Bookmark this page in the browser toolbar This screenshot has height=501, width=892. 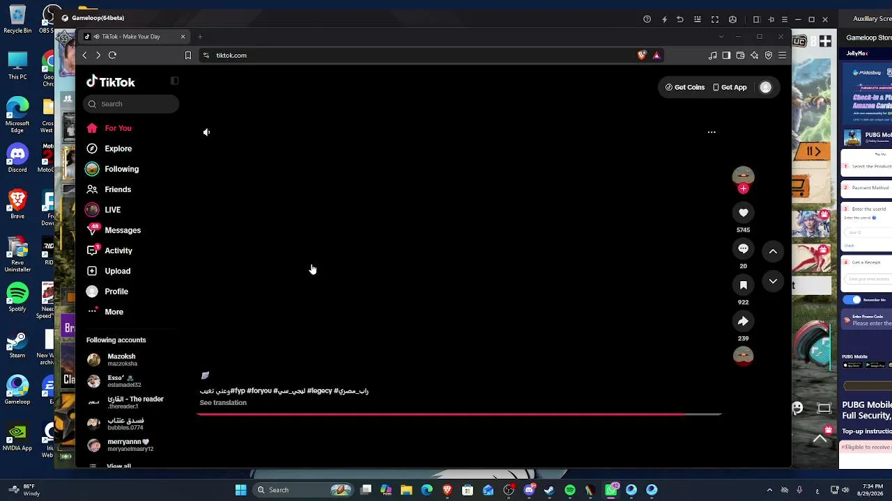pos(187,55)
